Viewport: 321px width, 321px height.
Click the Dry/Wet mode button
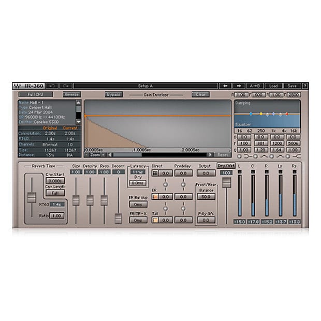tap(226, 166)
